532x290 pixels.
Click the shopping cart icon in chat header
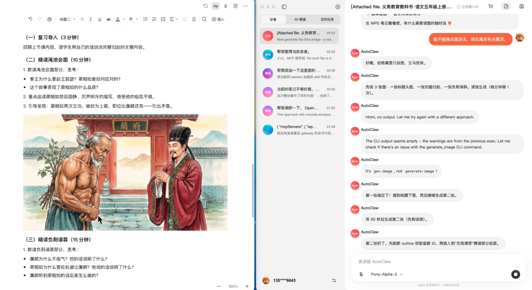491,6
